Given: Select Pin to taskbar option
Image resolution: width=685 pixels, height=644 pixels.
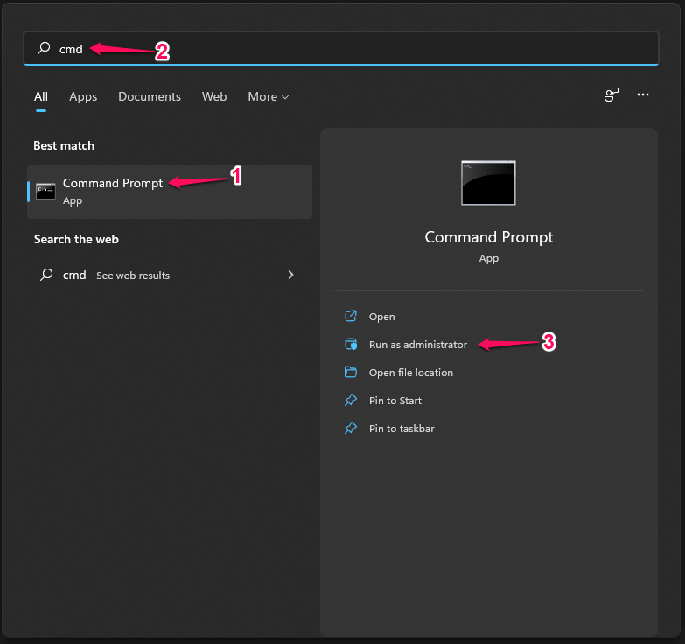Looking at the screenshot, I should click(402, 429).
